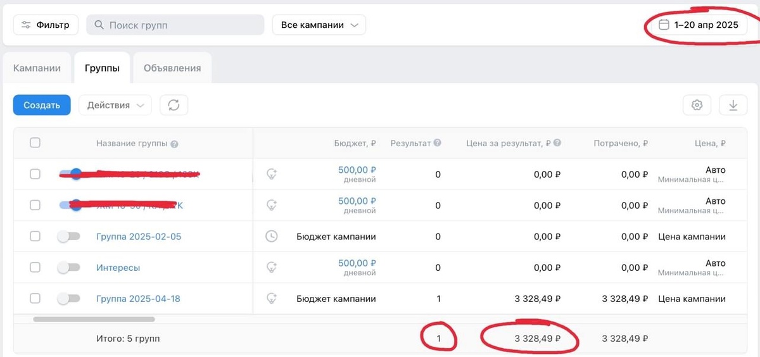Image resolution: width=760 pixels, height=357 pixels.
Task: Click the help icon beside Результат header
Action: [437, 143]
